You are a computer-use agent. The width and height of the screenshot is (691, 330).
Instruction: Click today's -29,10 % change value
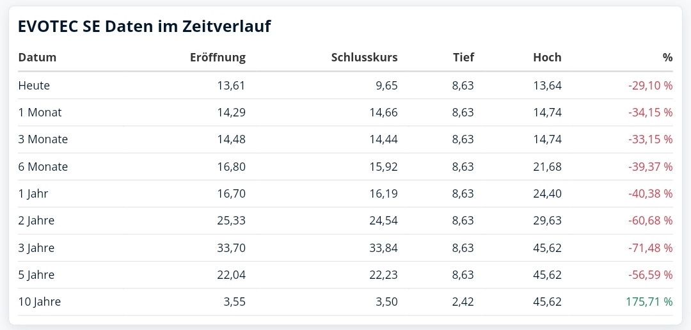tap(650, 85)
